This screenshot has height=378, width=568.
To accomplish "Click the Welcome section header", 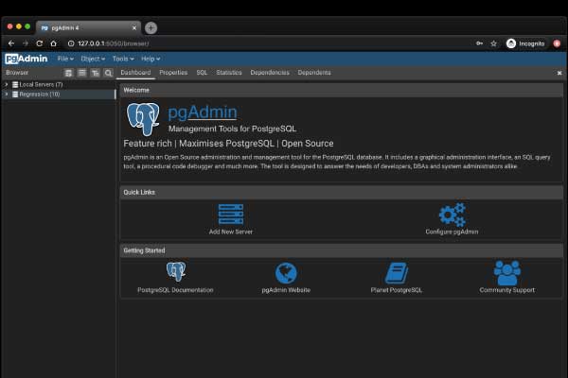I will point(341,90).
